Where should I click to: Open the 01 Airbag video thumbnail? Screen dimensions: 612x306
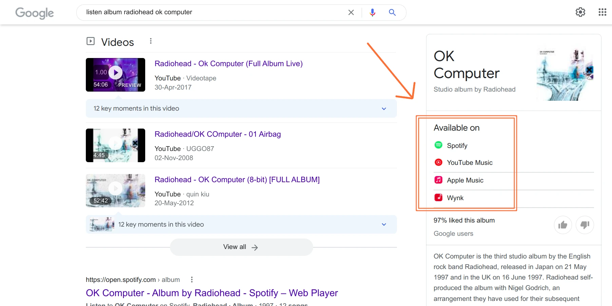(115, 145)
